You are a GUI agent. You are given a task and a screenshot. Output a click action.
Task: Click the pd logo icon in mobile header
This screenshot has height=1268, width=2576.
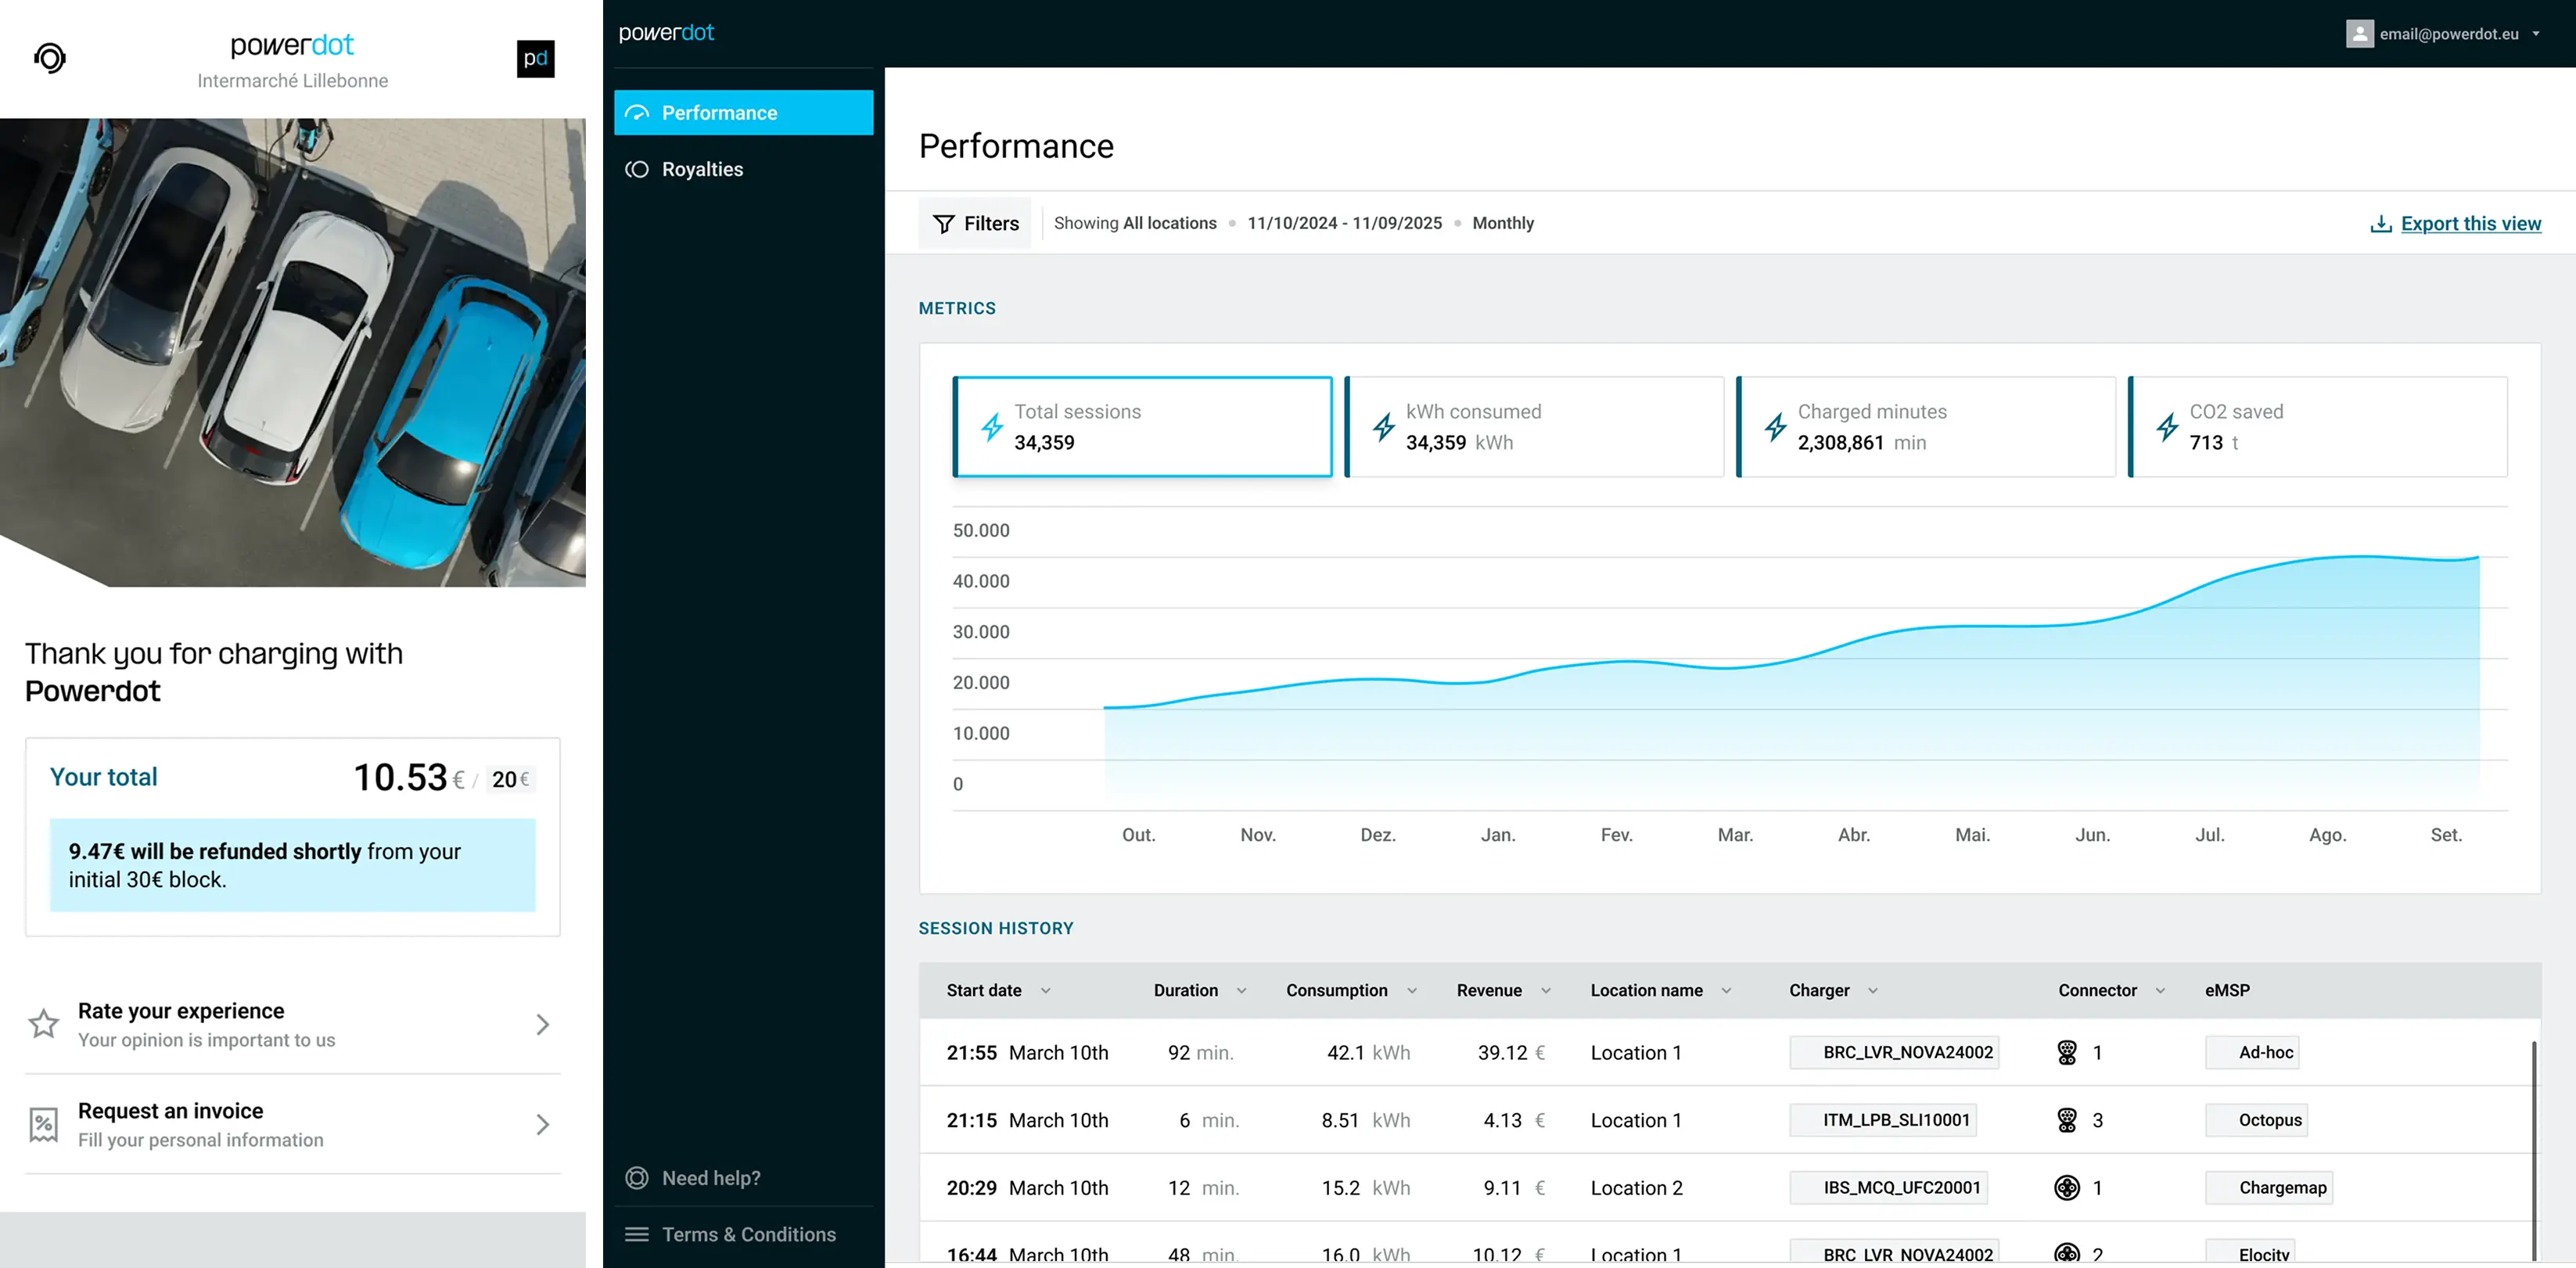pyautogui.click(x=535, y=58)
